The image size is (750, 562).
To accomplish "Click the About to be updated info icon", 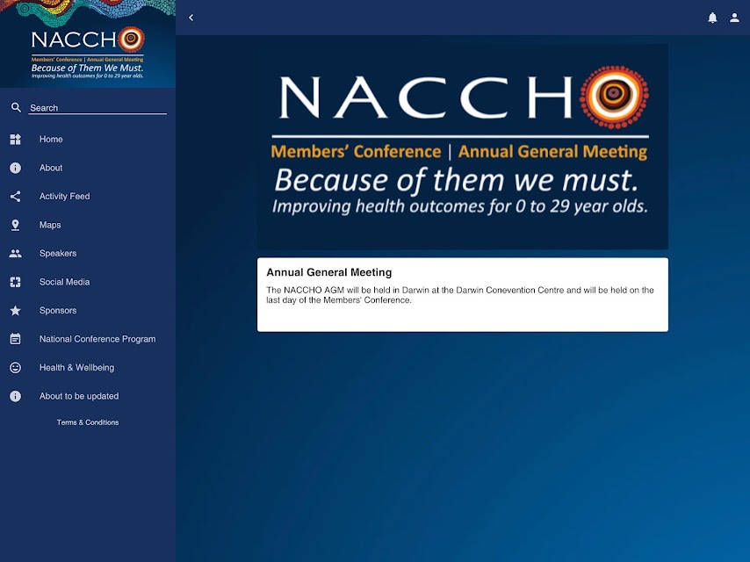I will point(15,396).
